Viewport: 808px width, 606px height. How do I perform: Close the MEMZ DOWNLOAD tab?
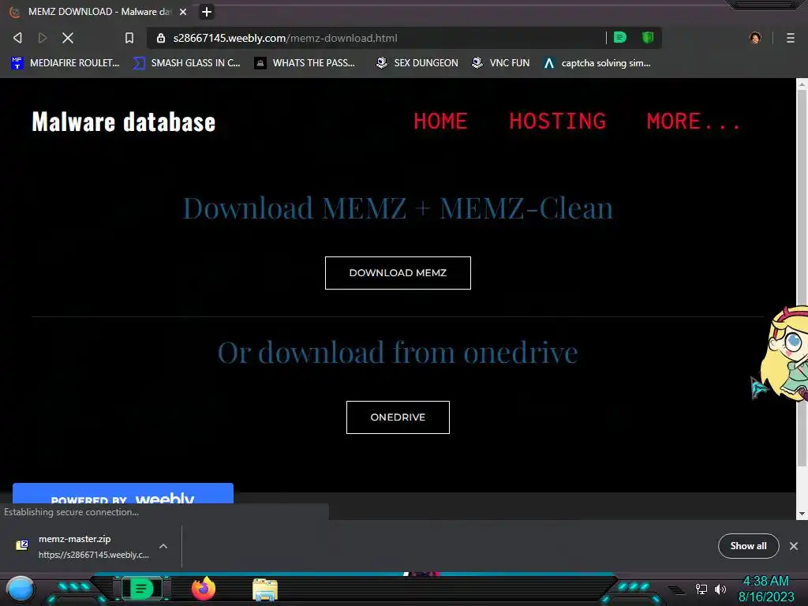(x=183, y=12)
